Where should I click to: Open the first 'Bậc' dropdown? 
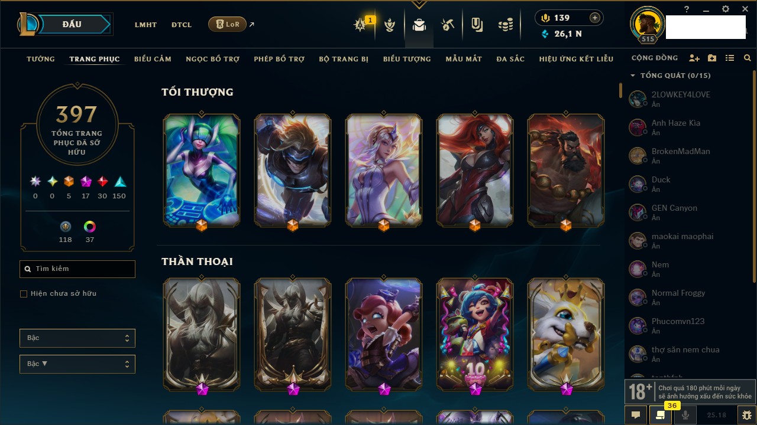tap(77, 338)
